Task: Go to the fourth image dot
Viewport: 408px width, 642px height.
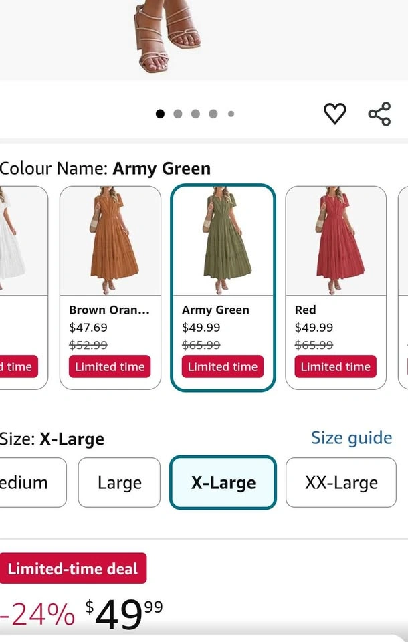Action: pyautogui.click(x=213, y=114)
